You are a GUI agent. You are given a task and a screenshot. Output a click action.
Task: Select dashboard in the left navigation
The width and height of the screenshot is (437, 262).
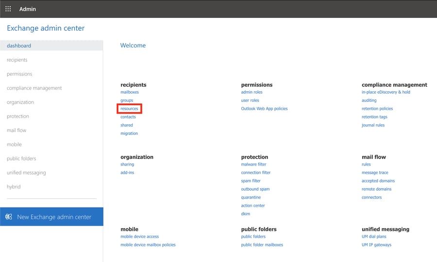click(19, 46)
